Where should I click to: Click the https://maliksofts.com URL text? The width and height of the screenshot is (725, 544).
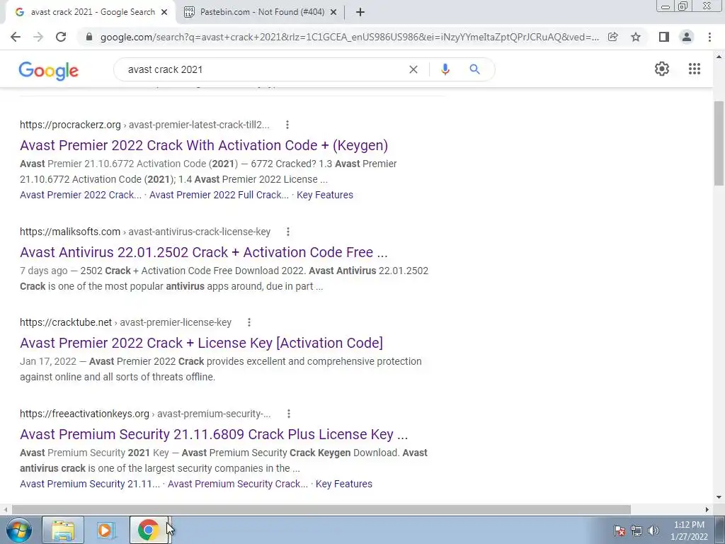(70, 232)
